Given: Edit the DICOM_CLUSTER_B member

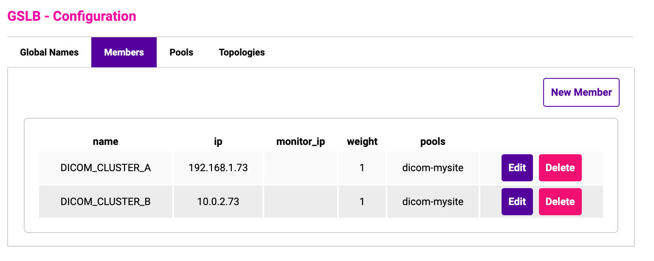Looking at the screenshot, I should click(x=517, y=202).
